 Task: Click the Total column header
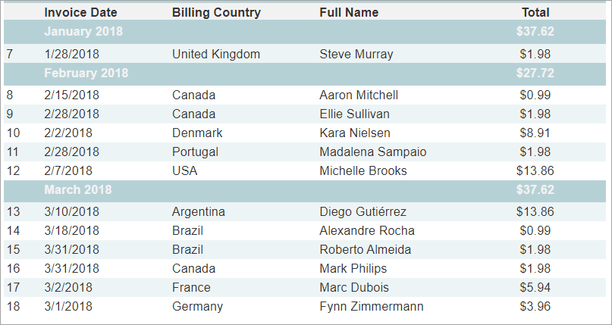[x=535, y=12]
